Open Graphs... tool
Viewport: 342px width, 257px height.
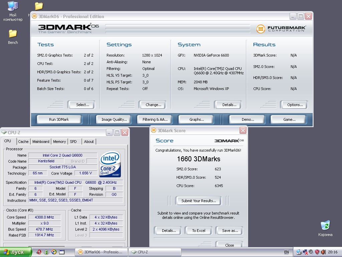point(196,119)
